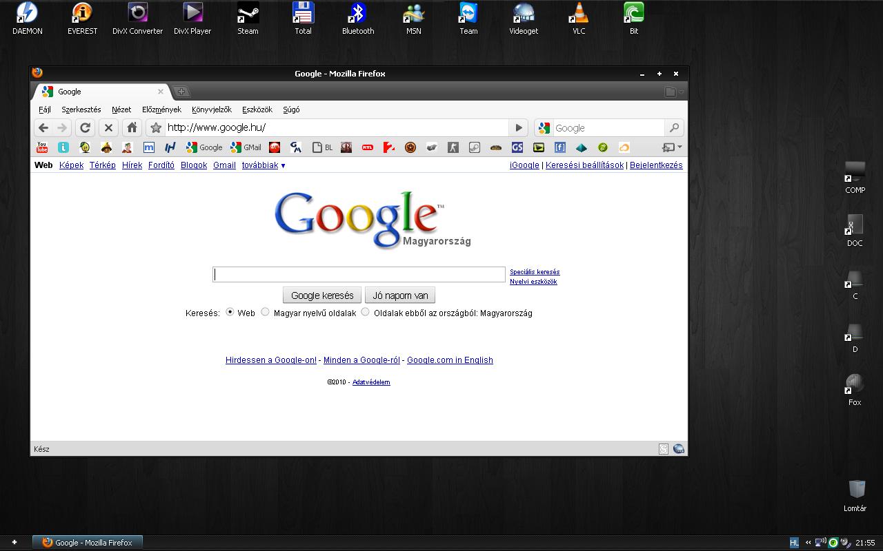Image resolution: width=883 pixels, height=551 pixels.
Task: Open the Fájl menu
Action: (45, 110)
